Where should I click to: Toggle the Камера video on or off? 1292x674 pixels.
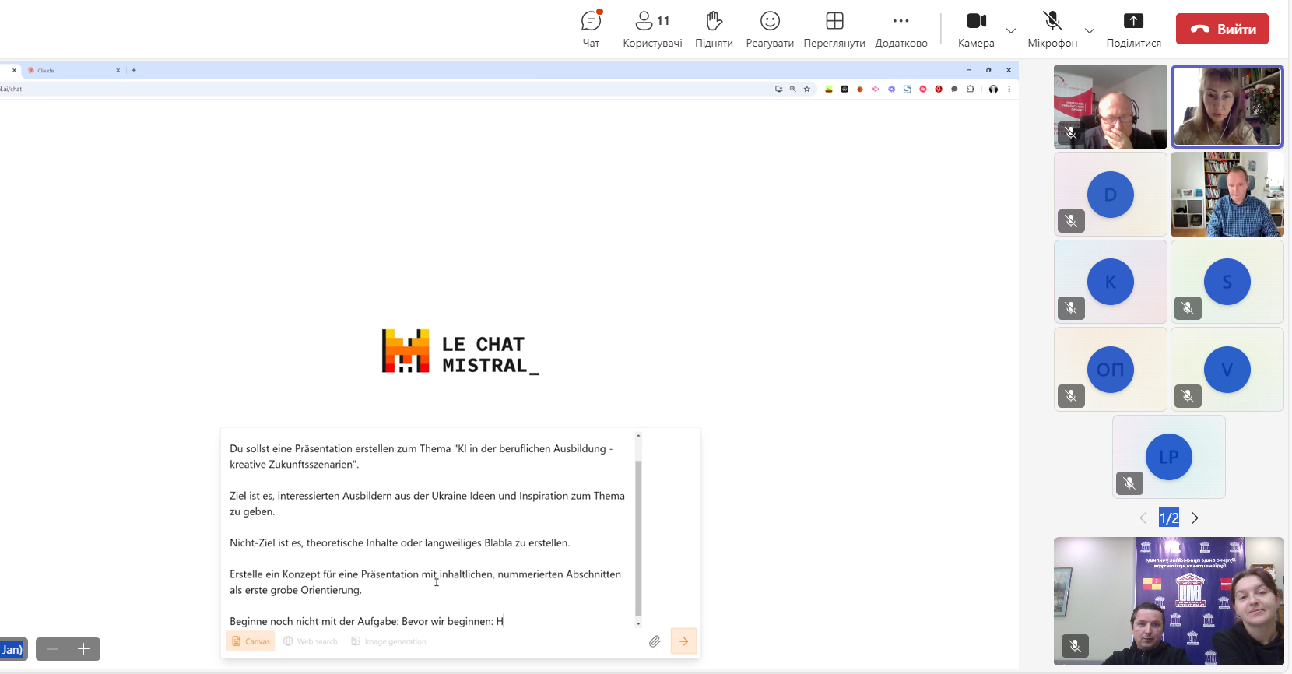[x=976, y=29]
